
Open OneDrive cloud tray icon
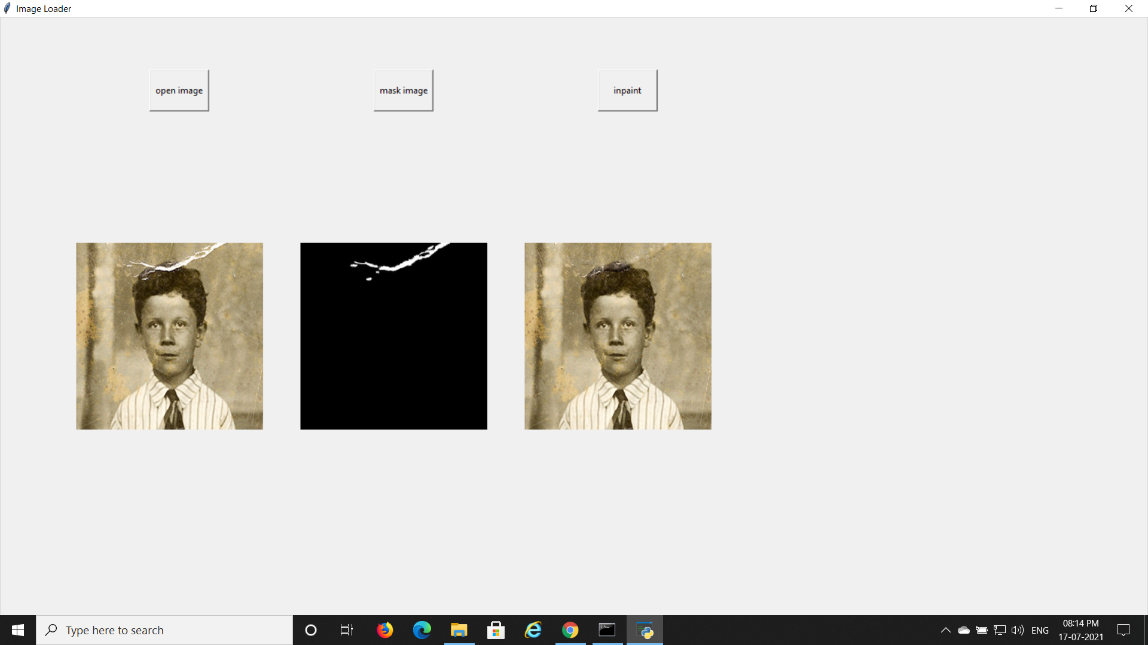(964, 630)
